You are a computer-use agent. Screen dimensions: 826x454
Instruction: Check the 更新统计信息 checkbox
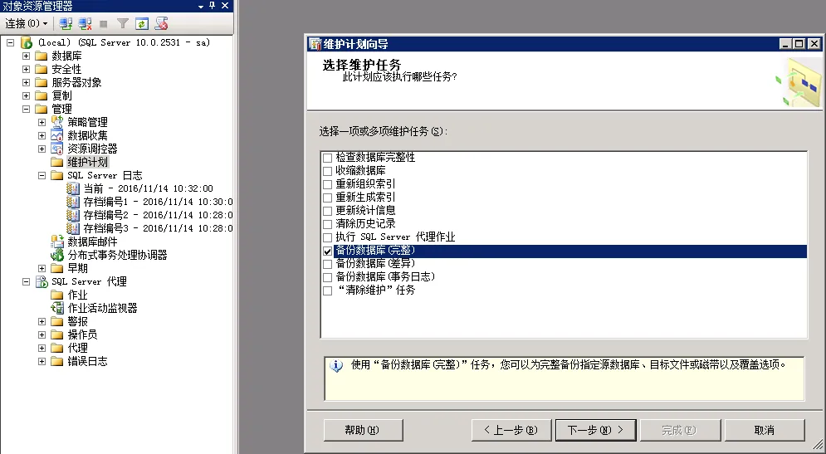tap(328, 211)
